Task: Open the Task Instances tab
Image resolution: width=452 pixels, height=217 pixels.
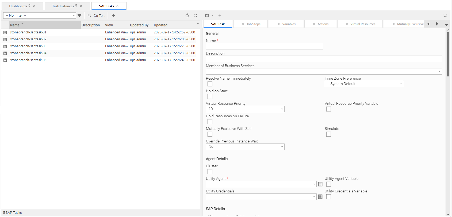Action: pos(63,6)
